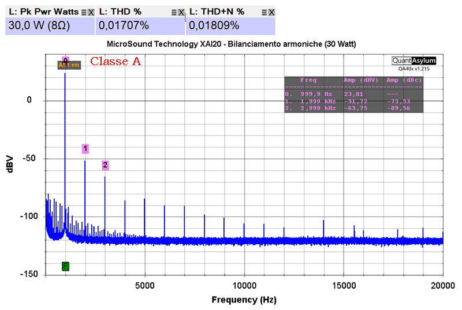Click the Freq column header in marker table
Image resolution: width=462 pixels, height=310 pixels.
point(308,80)
